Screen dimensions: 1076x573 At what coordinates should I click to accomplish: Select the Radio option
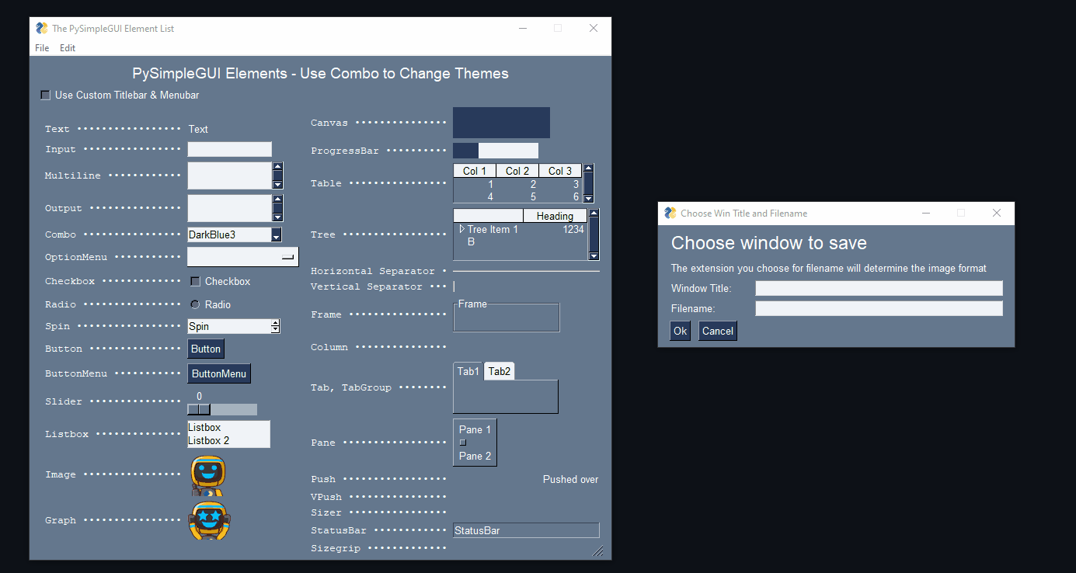tap(195, 304)
